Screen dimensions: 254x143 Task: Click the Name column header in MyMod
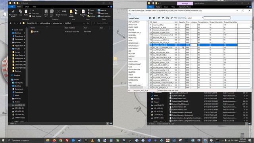coord(33,28)
